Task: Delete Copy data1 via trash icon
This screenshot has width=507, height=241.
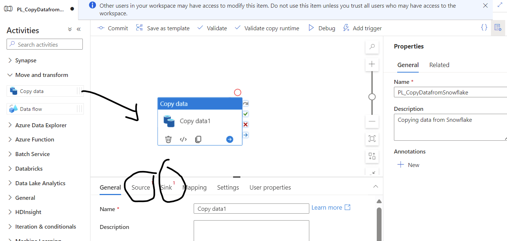Action: (x=168, y=139)
